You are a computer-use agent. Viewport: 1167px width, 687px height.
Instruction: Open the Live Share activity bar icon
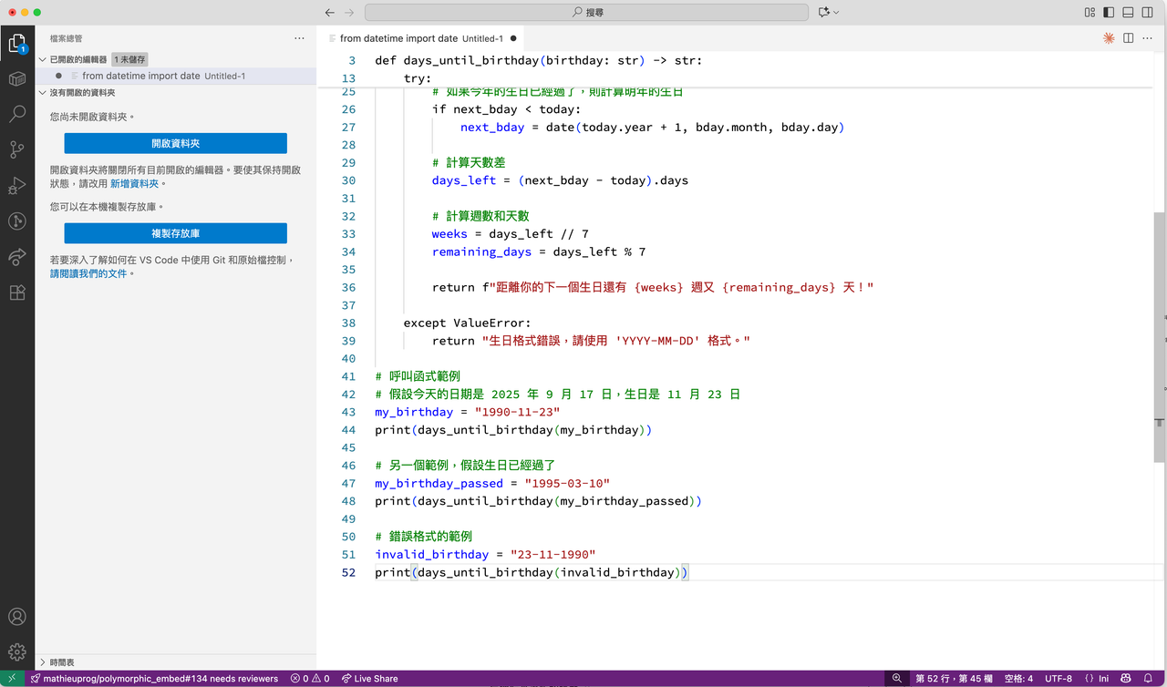16,257
